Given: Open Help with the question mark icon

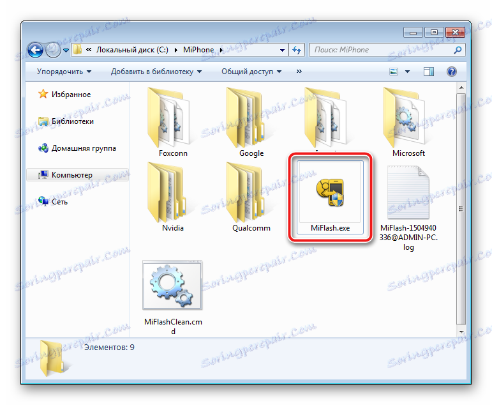Looking at the screenshot, I should [x=452, y=72].
